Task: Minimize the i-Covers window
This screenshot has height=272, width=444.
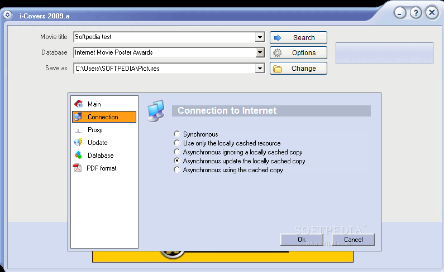Action: [x=400, y=13]
